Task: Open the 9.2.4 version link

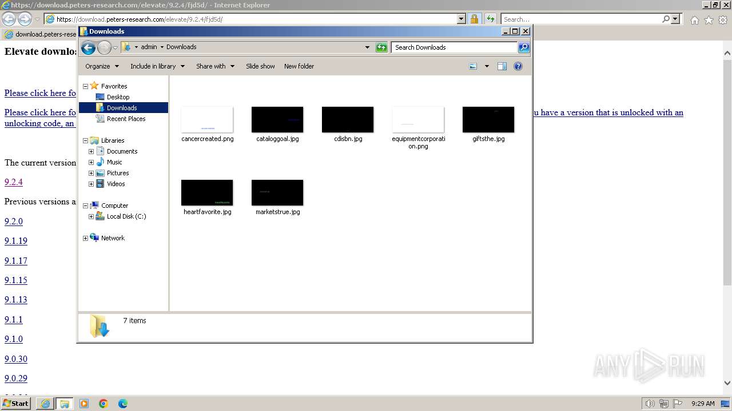Action: (14, 182)
